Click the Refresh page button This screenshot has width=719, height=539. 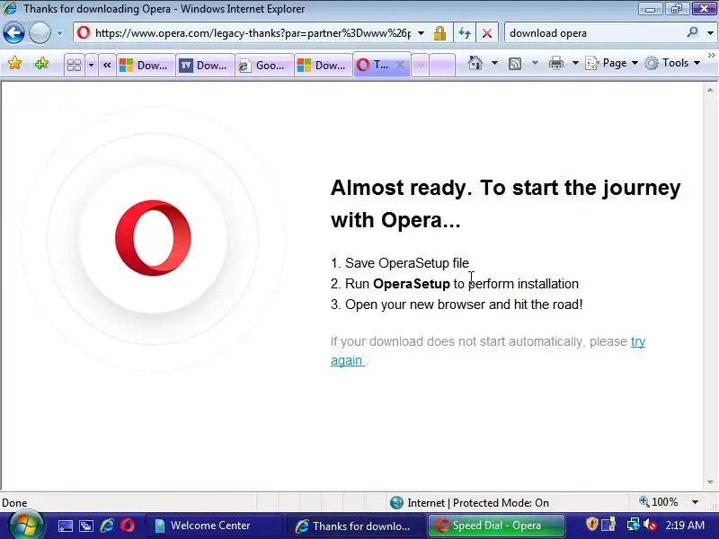click(x=465, y=33)
